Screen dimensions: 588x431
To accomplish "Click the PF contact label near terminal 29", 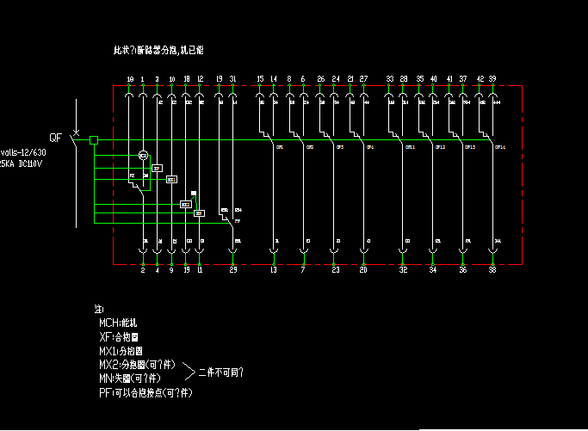I will tap(238, 221).
